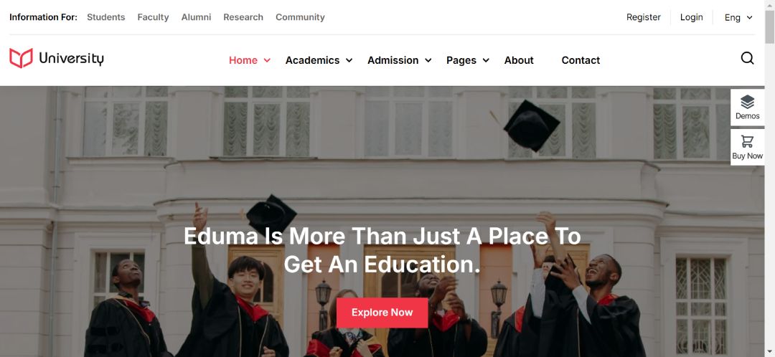This screenshot has width=775, height=357.
Task: Open the Login link
Action: [x=691, y=17]
